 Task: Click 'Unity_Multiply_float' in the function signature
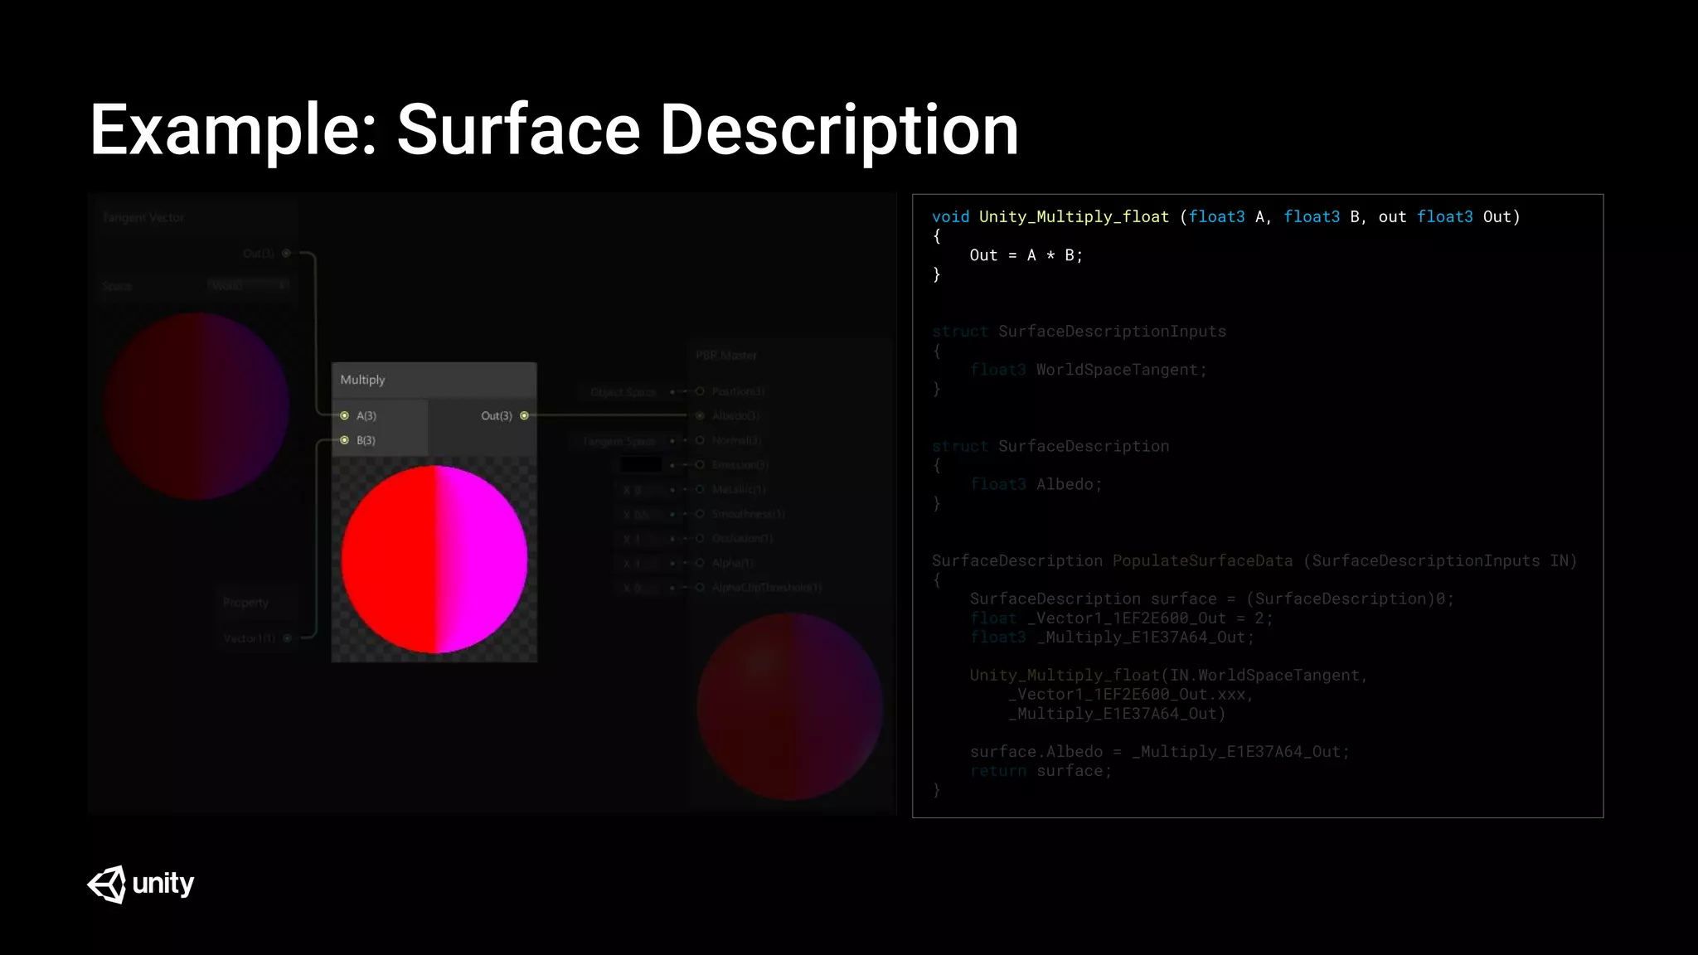pos(1074,216)
